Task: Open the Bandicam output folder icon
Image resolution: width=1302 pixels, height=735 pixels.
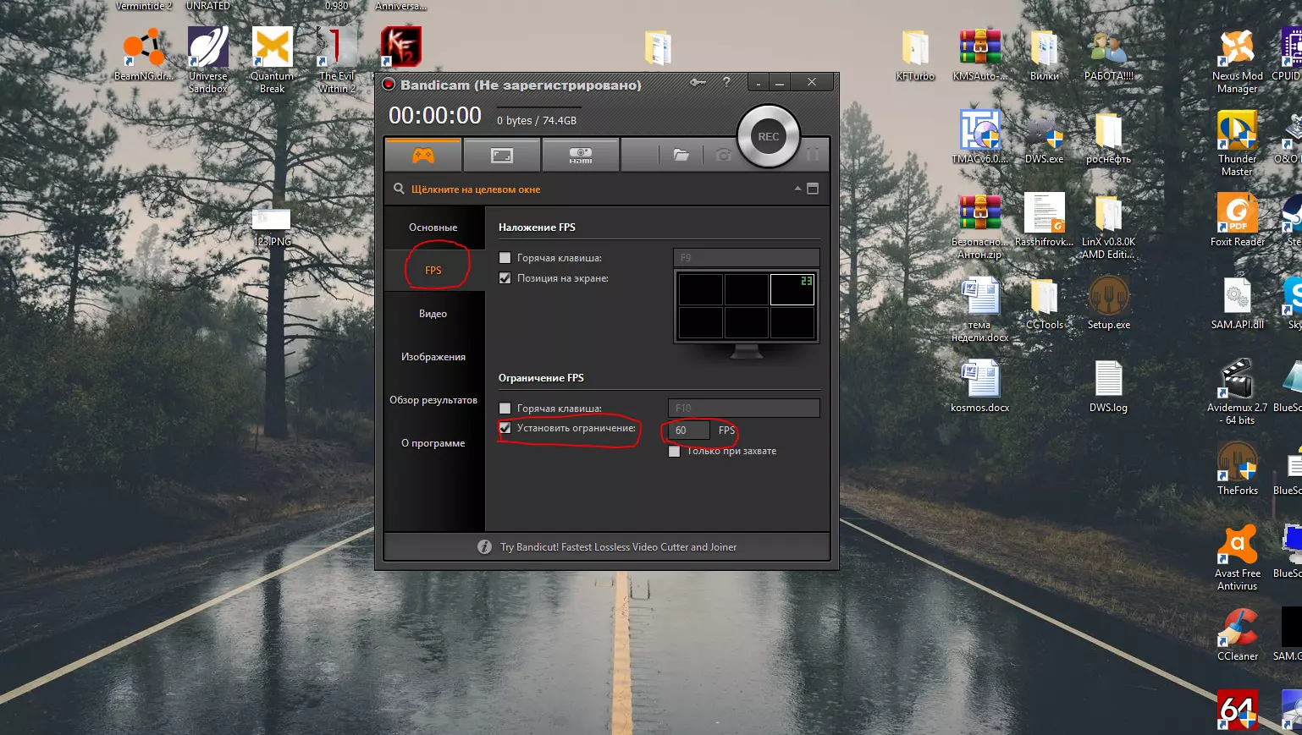Action: point(681,155)
